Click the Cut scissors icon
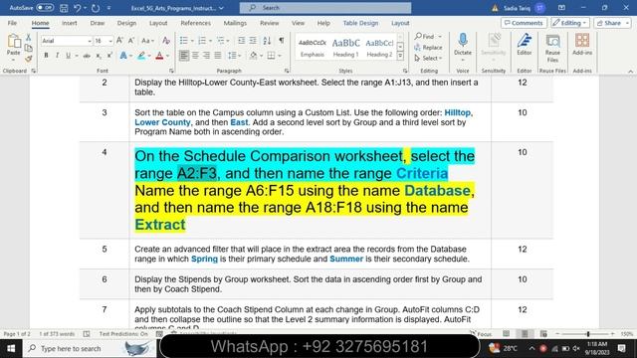This screenshot has height=358, width=637. [x=29, y=38]
